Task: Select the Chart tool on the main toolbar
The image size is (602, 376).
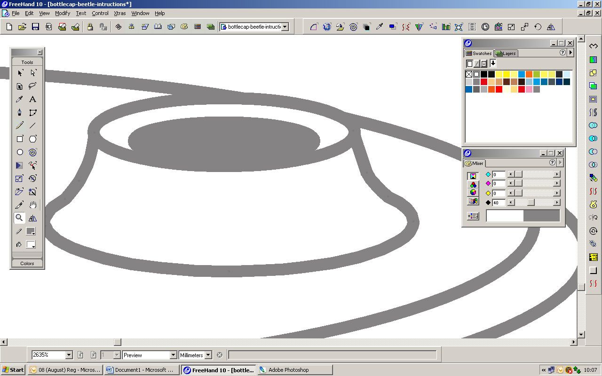Action: point(445,27)
